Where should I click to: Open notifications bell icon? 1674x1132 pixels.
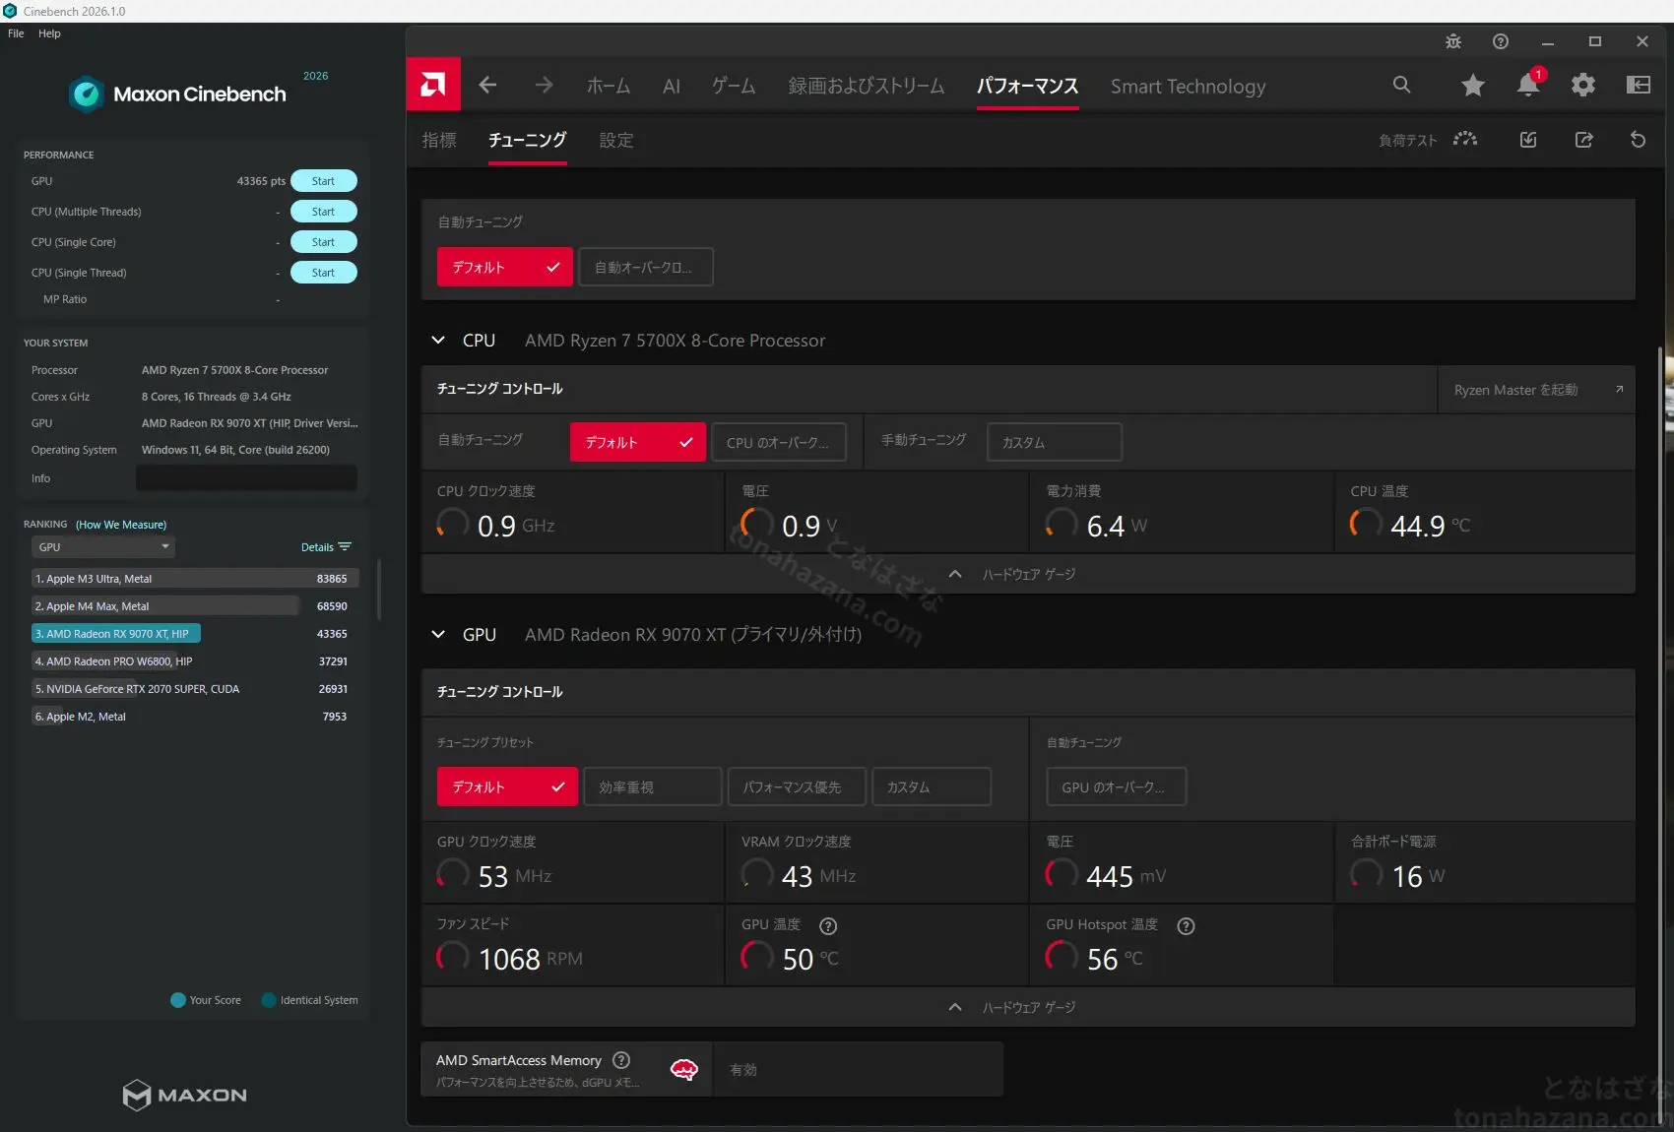point(1528,85)
